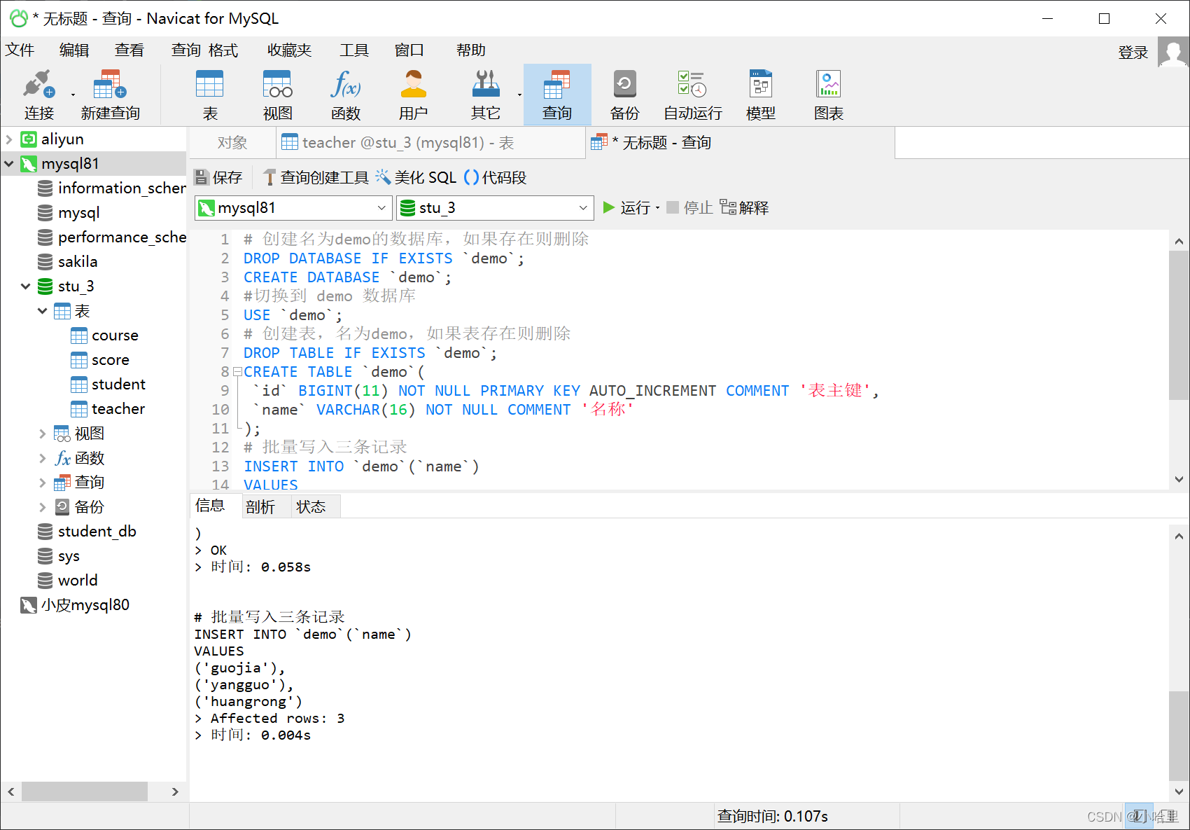Open the Connection toolbar button

38,95
